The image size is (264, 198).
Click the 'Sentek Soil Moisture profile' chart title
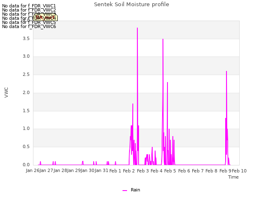pos(132,5)
